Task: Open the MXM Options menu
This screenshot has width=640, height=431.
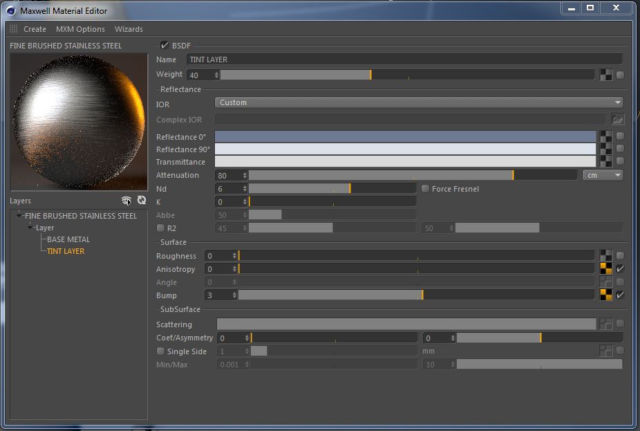Action: click(80, 29)
